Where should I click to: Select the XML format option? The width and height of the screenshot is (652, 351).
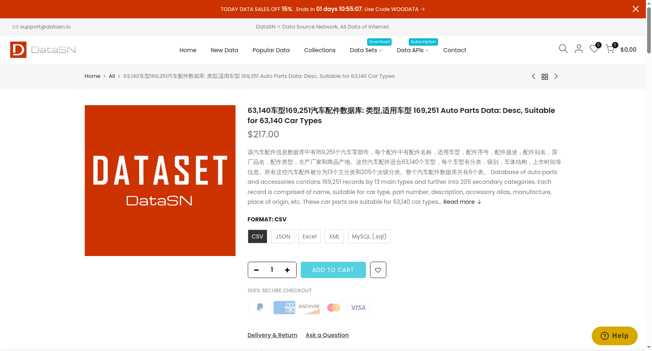[x=334, y=236]
